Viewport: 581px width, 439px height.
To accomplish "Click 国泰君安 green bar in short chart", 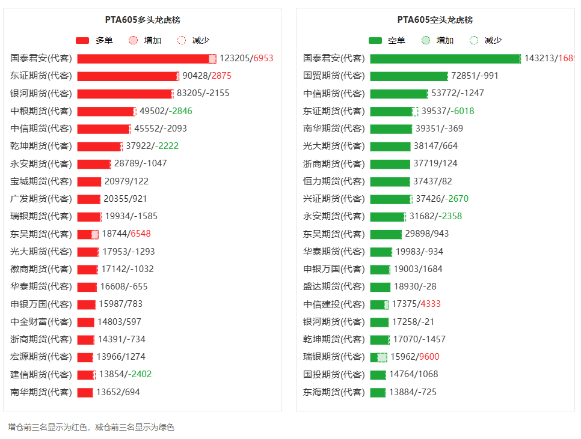I will [444, 58].
